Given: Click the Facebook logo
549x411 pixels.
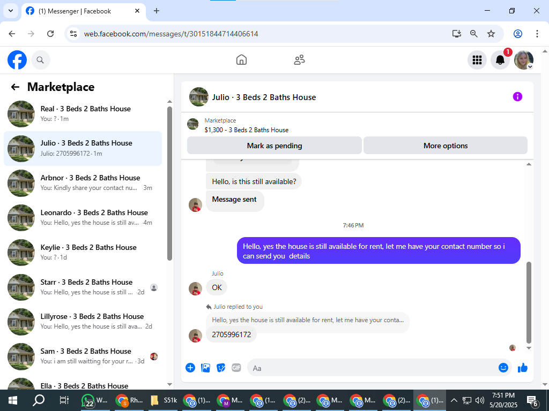Looking at the screenshot, I should 17,60.
